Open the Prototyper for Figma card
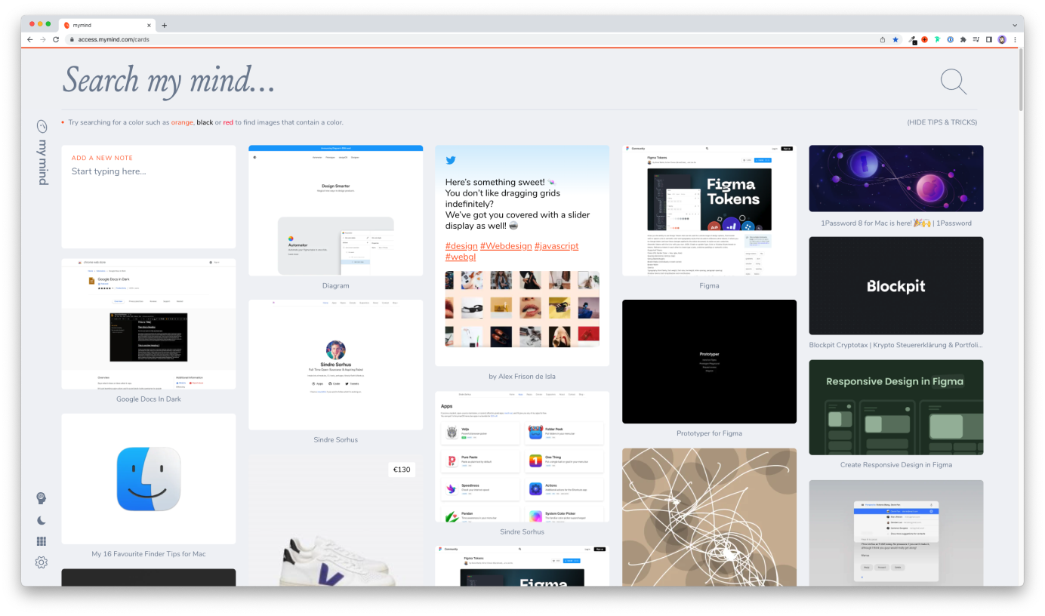Viewport: 1045px width, 616px height. tap(710, 362)
